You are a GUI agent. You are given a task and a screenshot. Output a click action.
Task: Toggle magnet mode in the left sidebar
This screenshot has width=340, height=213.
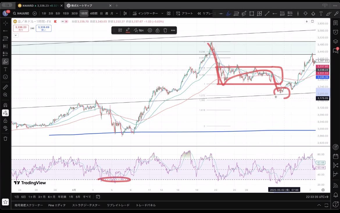pyautogui.click(x=6, y=105)
